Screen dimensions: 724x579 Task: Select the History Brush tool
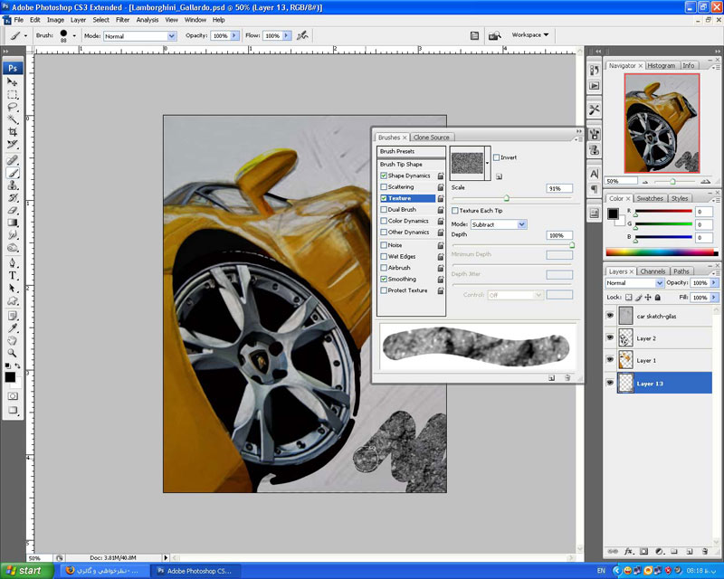(x=13, y=198)
